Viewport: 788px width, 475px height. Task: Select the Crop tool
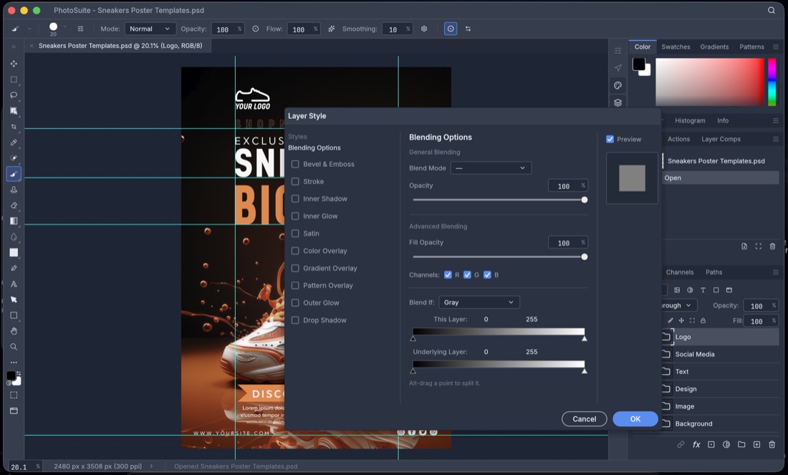[14, 127]
